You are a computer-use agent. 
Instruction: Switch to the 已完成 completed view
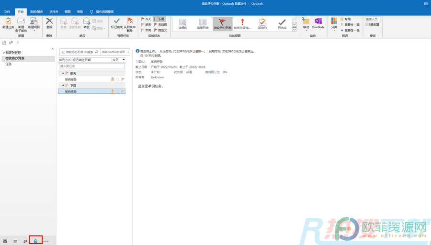(x=282, y=24)
